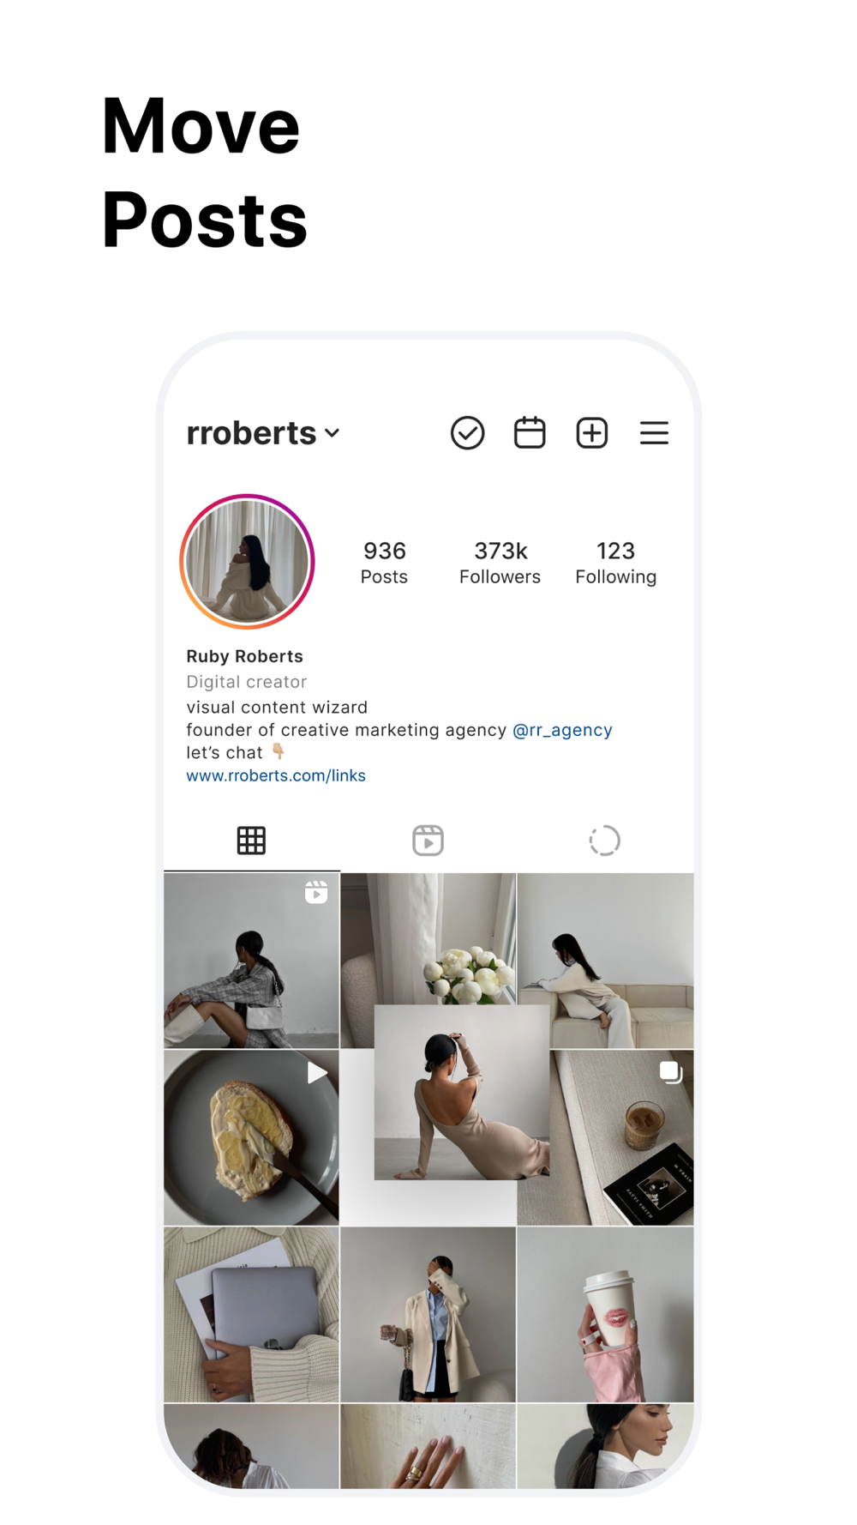Viewport: 857px width, 1525px height.
Task: Follow the @rr_agency mention link
Action: (562, 730)
